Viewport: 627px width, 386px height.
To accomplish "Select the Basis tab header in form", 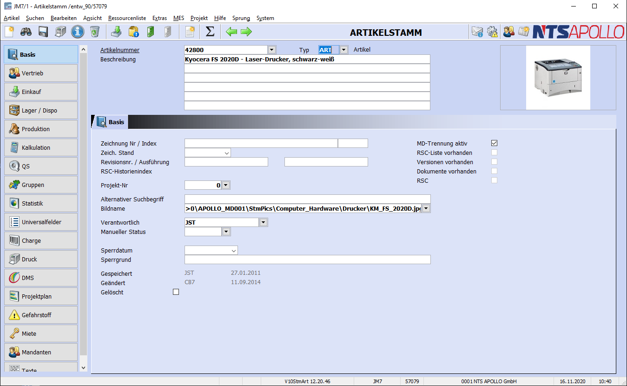I will click(x=110, y=122).
